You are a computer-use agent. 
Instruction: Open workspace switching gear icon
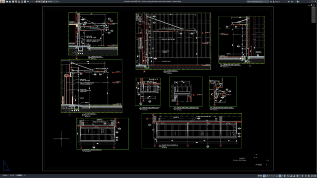point(297,176)
